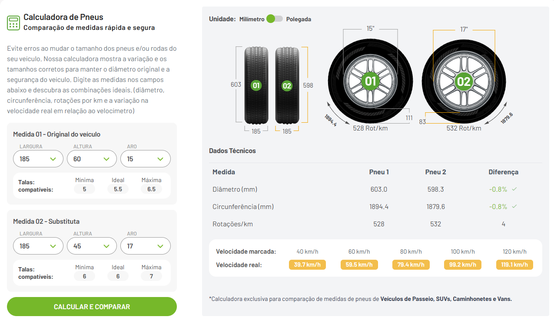Click the tire 02 front-view image

(x=287, y=85)
